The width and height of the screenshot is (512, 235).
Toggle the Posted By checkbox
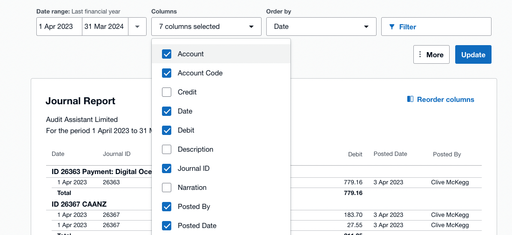[x=167, y=207]
